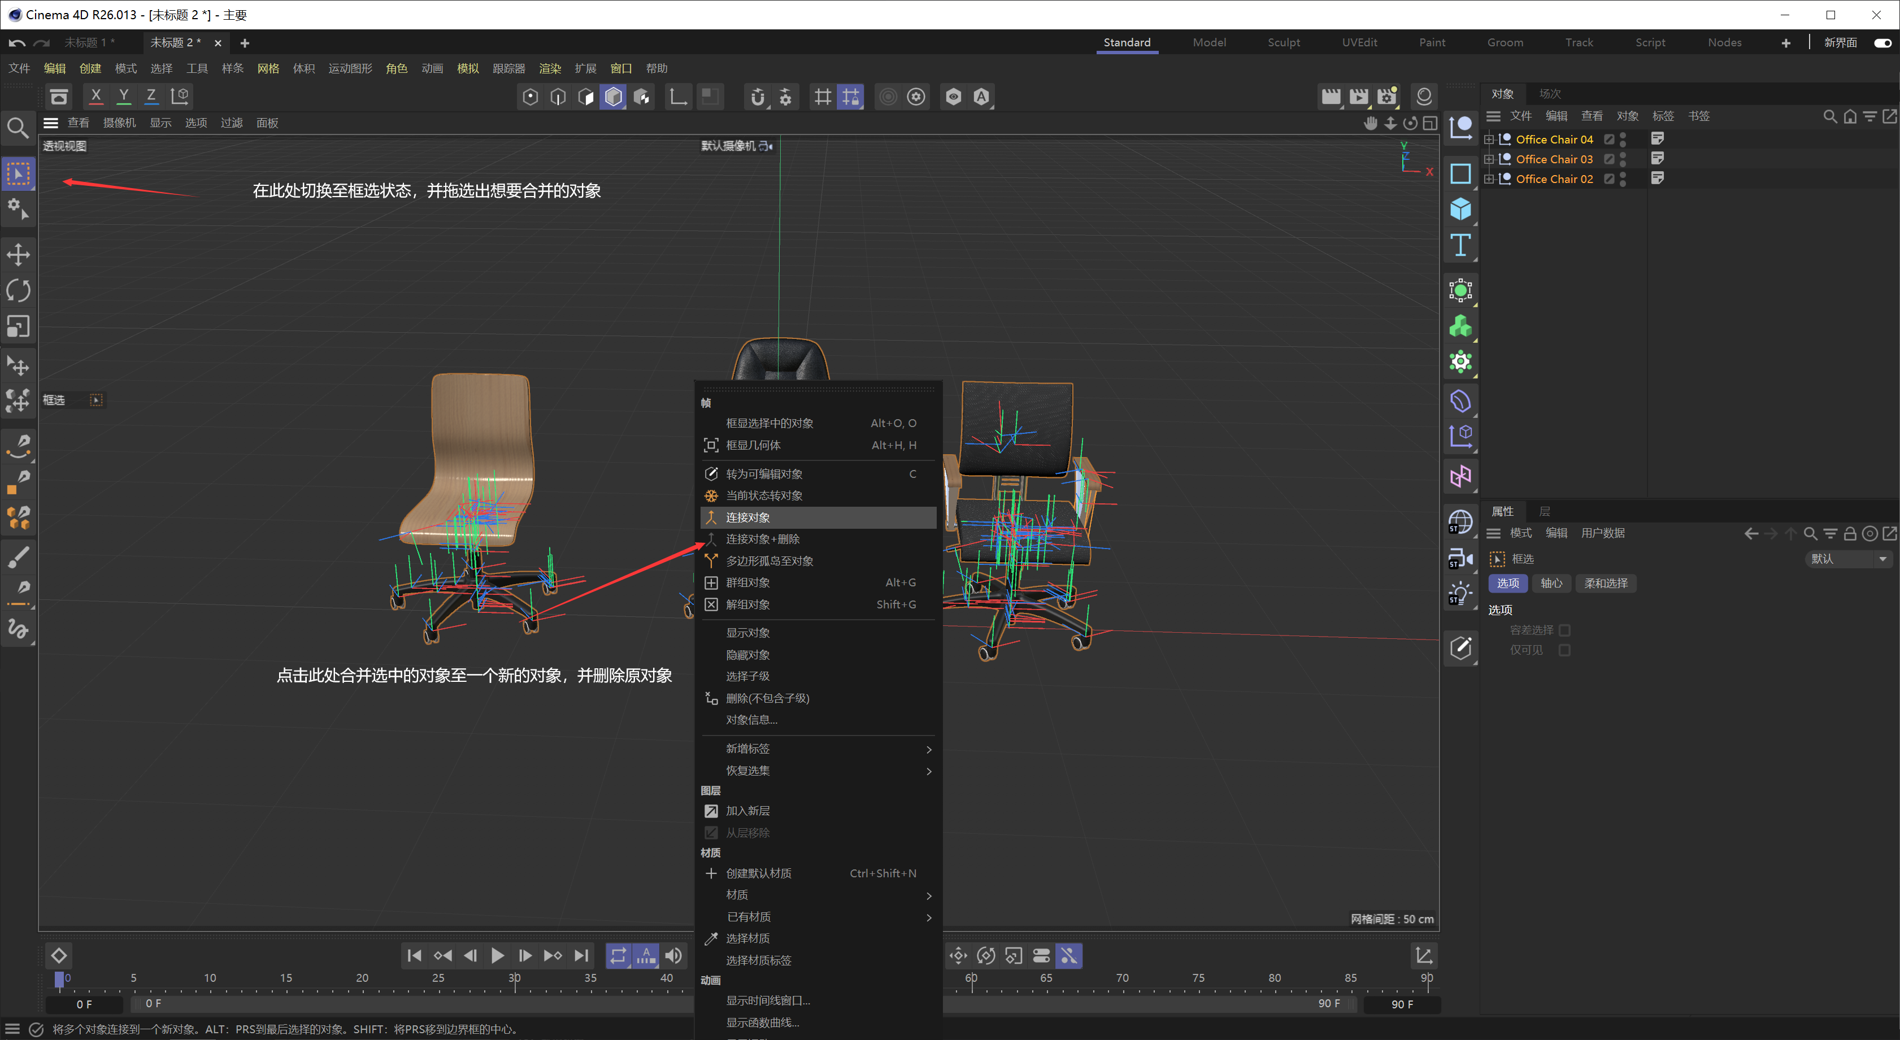Open the 层 tab beside 属性
Viewport: 1900px width, 1040px height.
click(x=1545, y=511)
